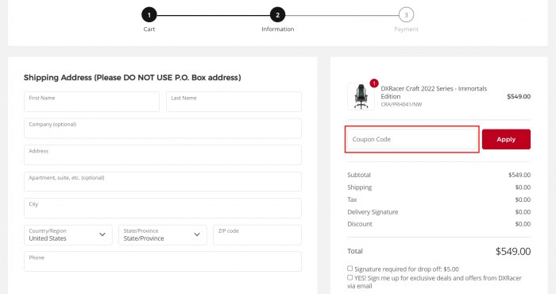Apply the coupon with Apply button
556x294 pixels.
[x=506, y=139]
